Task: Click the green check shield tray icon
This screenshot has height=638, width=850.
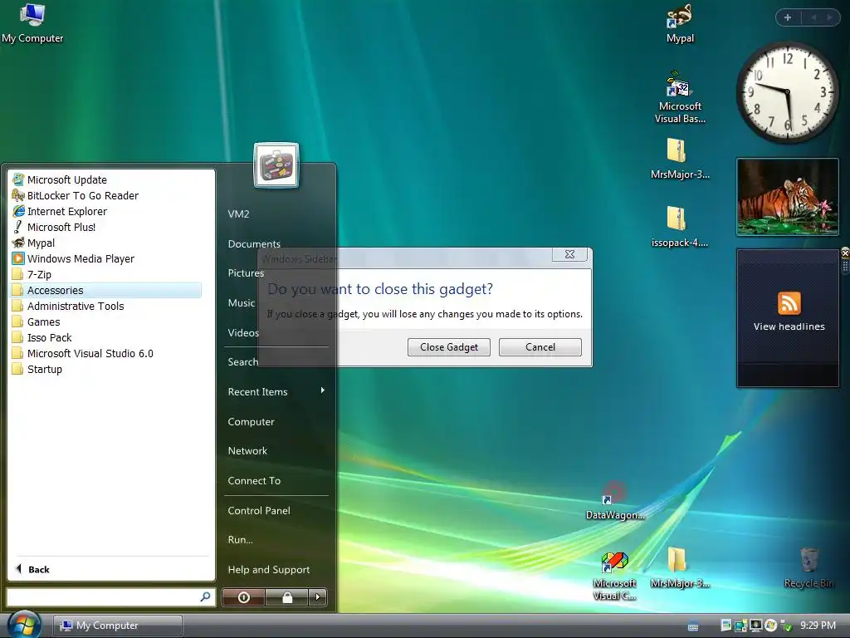Action: [x=785, y=626]
